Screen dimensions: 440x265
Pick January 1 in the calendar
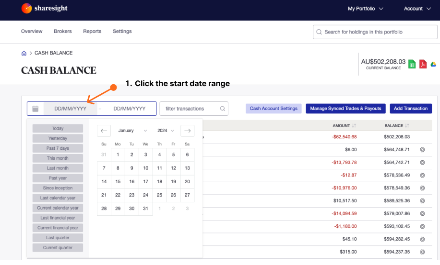tap(118, 155)
